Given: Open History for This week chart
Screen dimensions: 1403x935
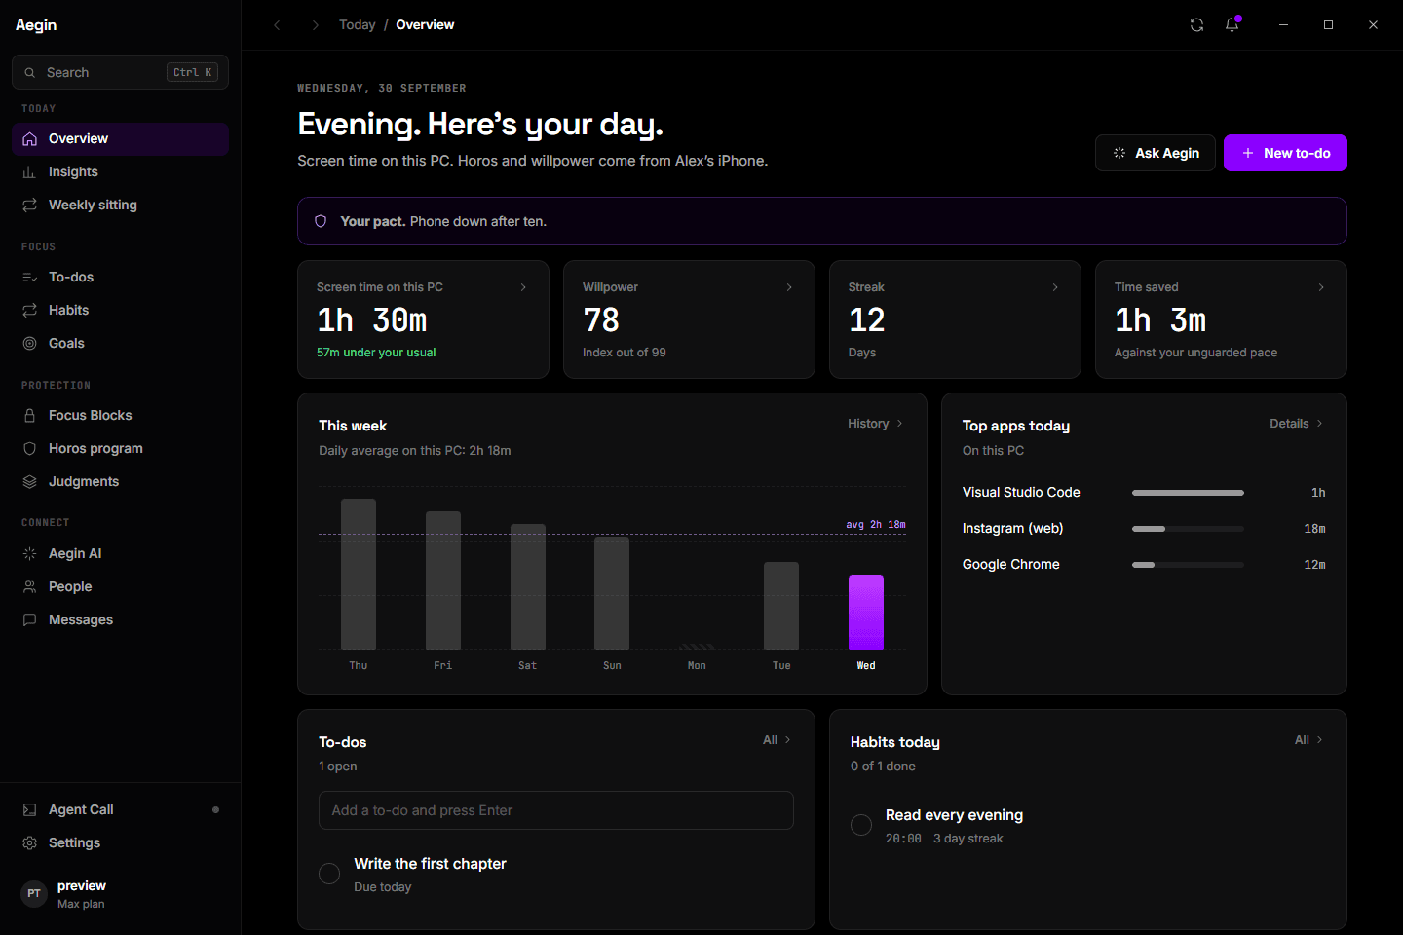Looking at the screenshot, I should [x=876, y=424].
